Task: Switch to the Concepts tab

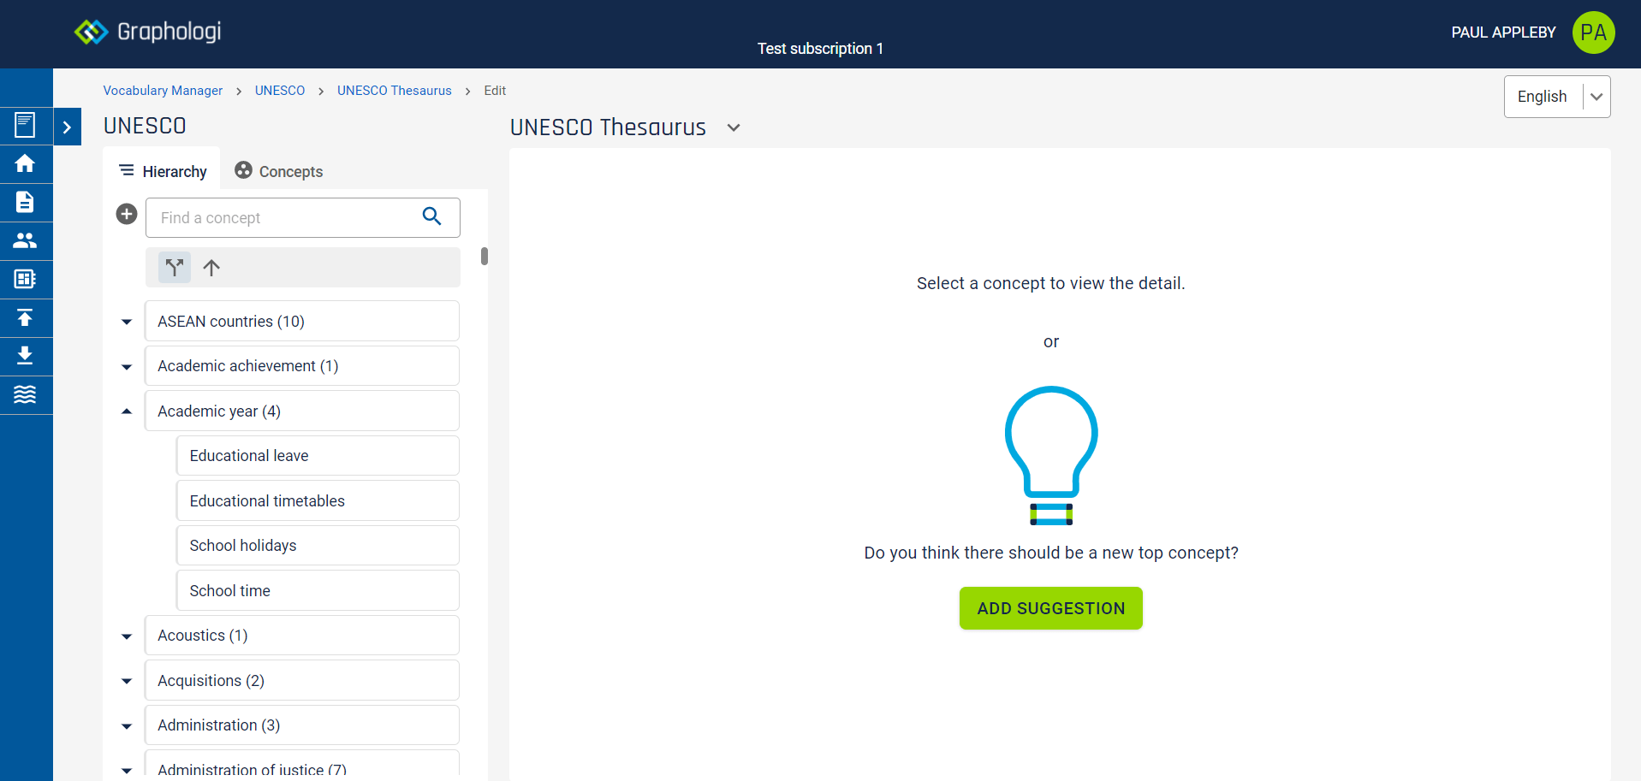Action: (279, 171)
